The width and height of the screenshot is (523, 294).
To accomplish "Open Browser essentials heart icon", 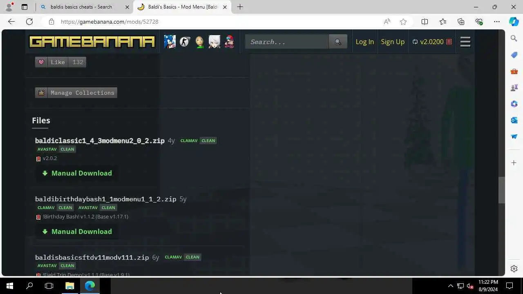I will (x=479, y=22).
